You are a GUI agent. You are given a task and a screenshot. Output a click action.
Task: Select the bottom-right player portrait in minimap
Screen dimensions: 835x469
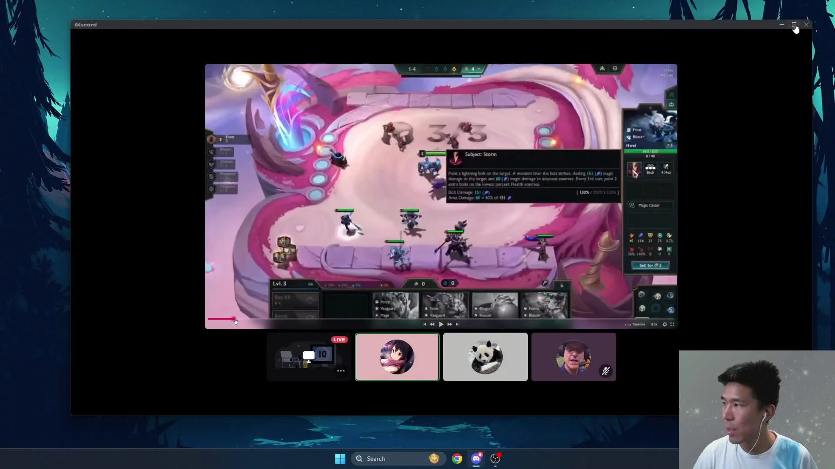click(x=671, y=310)
